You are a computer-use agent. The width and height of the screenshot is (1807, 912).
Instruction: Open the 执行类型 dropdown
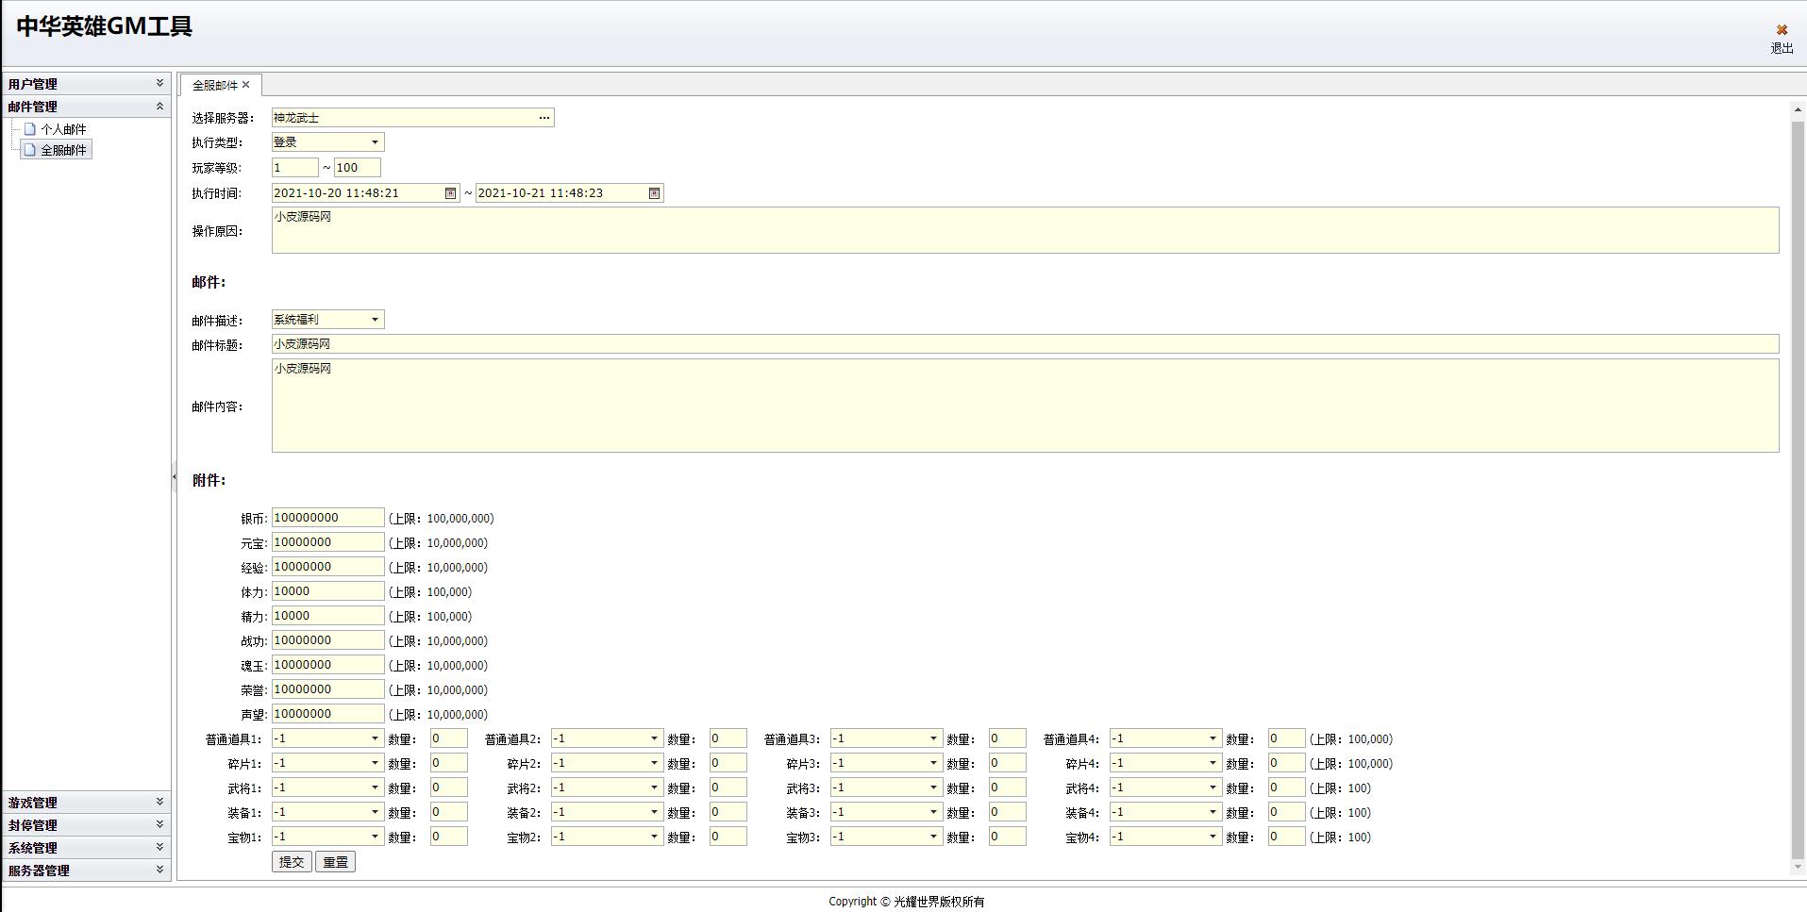pos(375,142)
